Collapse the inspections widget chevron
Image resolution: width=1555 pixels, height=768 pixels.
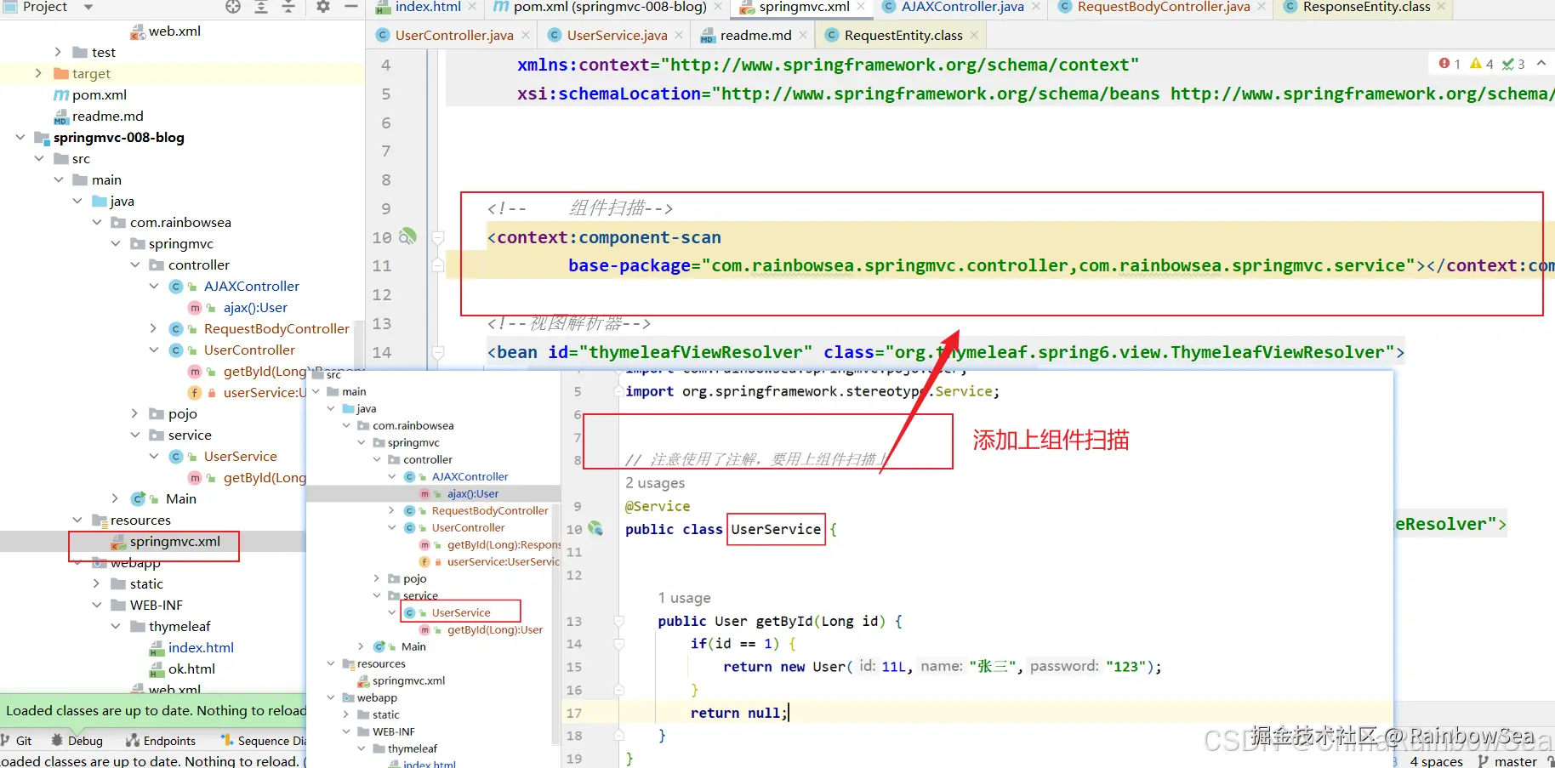(x=1541, y=63)
